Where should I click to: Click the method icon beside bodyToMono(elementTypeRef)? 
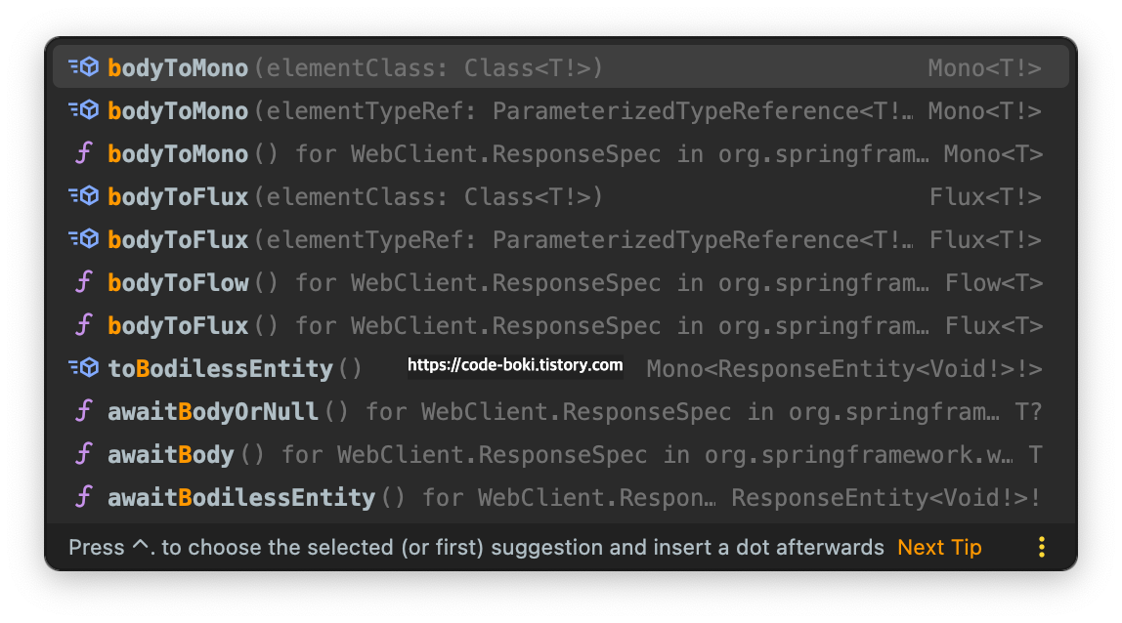coord(84,110)
